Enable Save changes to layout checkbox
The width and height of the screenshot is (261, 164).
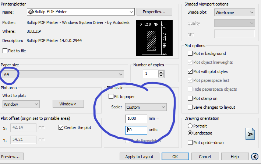point(190,107)
